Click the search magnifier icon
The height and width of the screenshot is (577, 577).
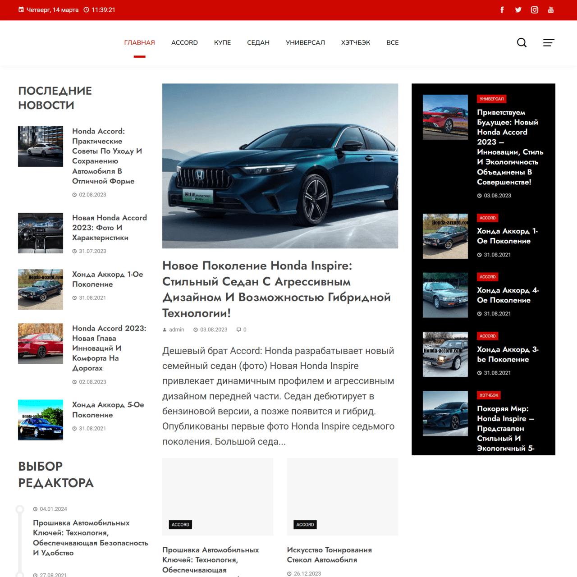(522, 43)
